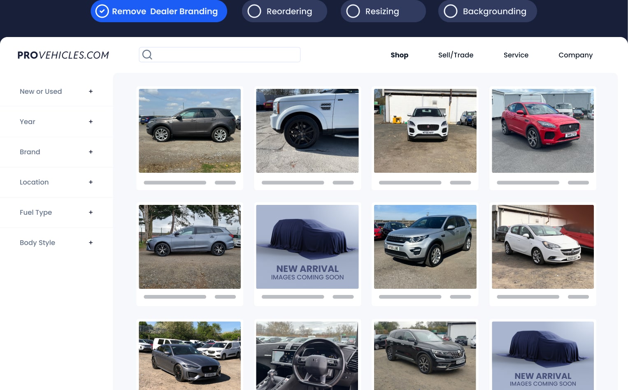The image size is (628, 390).
Task: Open the blue-grey estate car side photo
Action: click(x=190, y=247)
